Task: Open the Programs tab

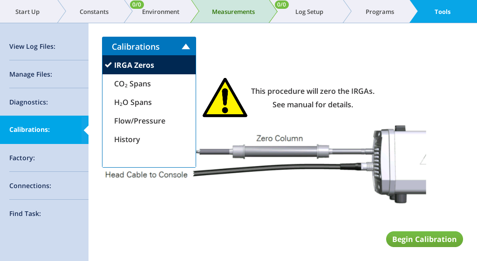Action: tap(380, 12)
